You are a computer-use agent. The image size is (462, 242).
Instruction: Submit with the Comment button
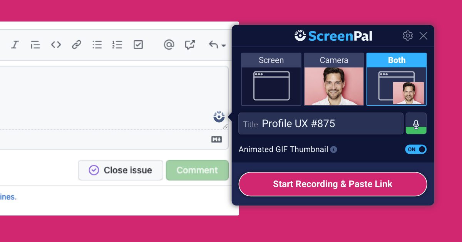tap(197, 170)
